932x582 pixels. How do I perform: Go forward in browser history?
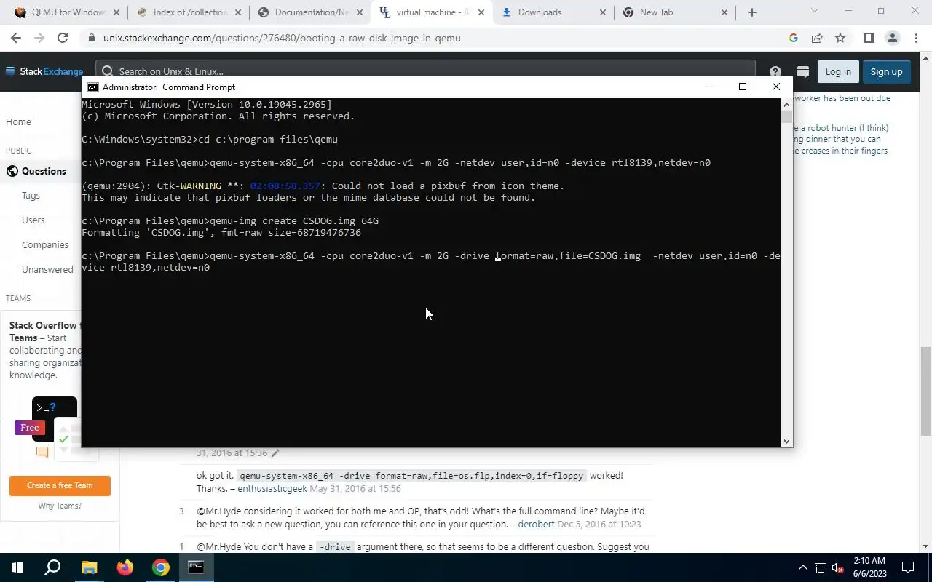click(39, 38)
